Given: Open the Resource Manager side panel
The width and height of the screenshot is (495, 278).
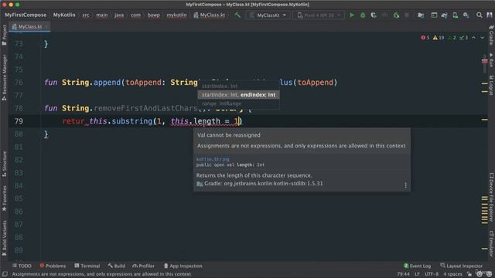Looking at the screenshot, I should 4,77.
